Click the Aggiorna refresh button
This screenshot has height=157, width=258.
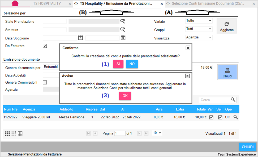pos(227,26)
